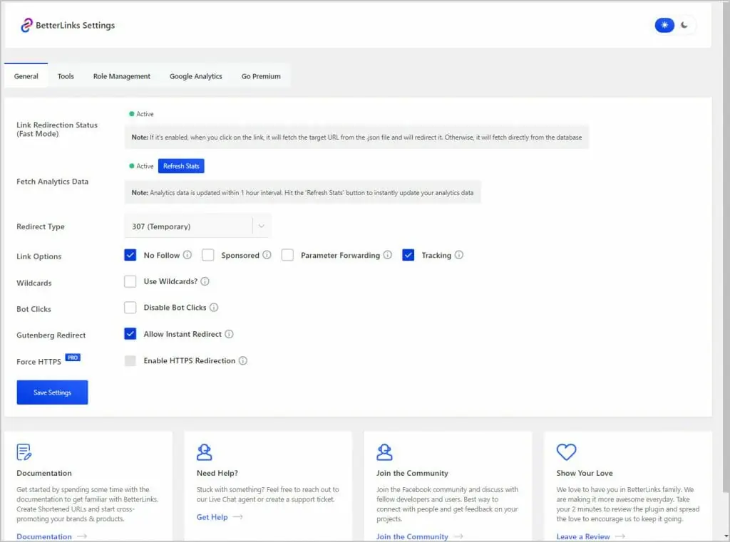Show info for Use Wildcards option
The height and width of the screenshot is (542, 730).
205,281
